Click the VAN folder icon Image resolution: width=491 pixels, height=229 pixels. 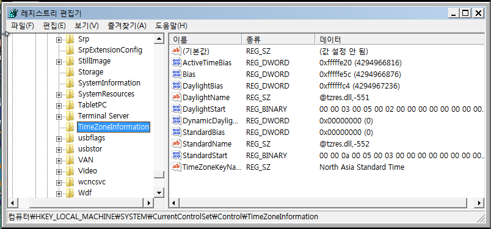pyautogui.click(x=70, y=160)
